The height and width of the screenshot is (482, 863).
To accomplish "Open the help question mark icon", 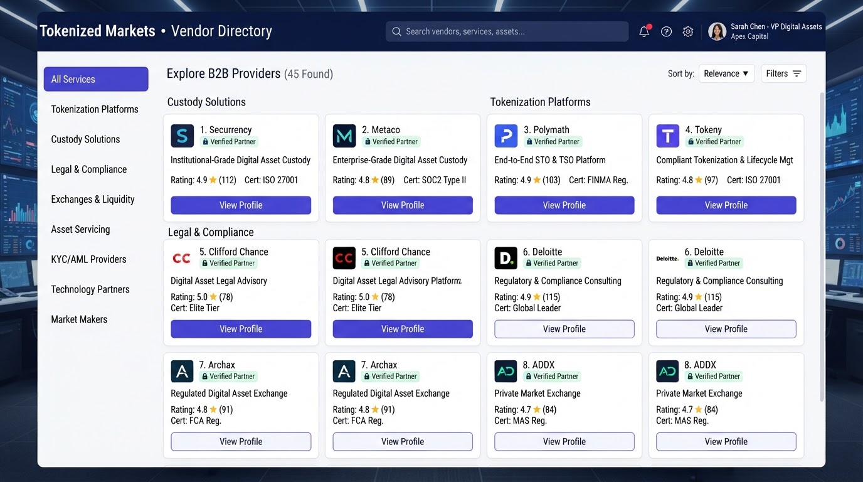I will [666, 31].
